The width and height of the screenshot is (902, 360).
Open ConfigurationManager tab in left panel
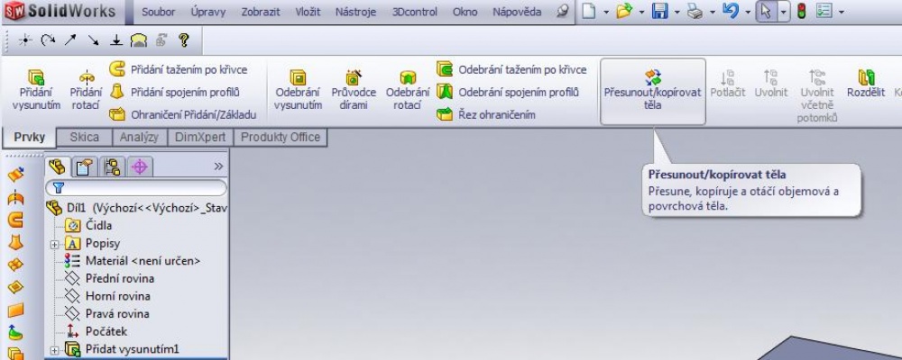tap(112, 167)
